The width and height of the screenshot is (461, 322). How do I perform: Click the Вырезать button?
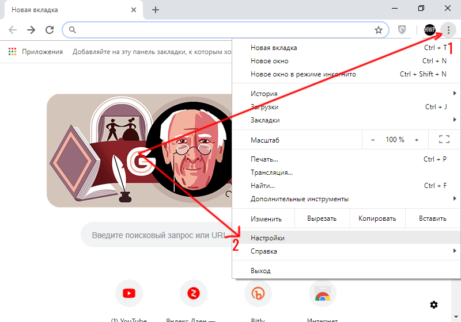[x=322, y=218]
